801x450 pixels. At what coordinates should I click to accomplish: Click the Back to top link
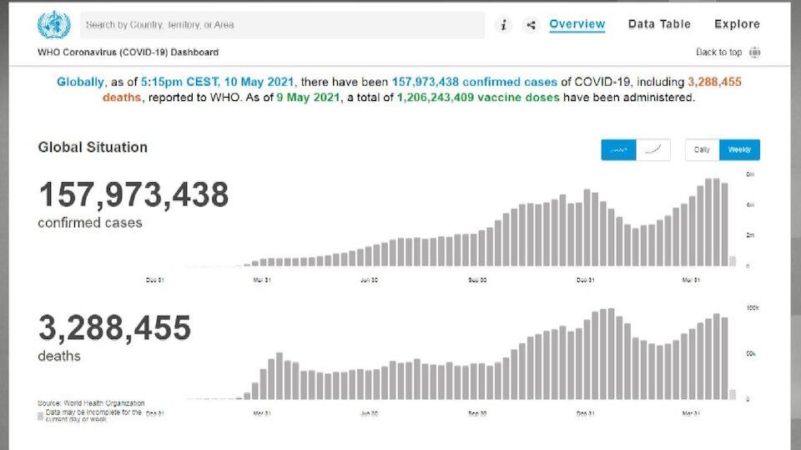coord(718,52)
